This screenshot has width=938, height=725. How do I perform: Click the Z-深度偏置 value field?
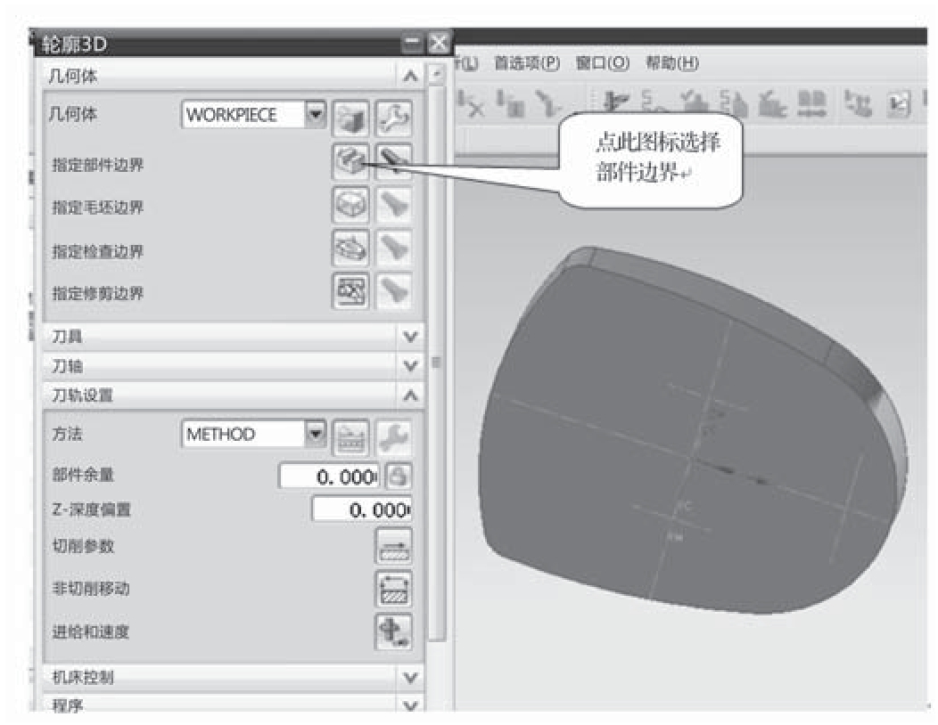click(362, 509)
